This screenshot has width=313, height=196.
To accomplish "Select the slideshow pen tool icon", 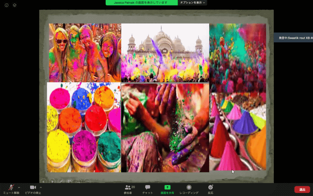I will point(61,181).
